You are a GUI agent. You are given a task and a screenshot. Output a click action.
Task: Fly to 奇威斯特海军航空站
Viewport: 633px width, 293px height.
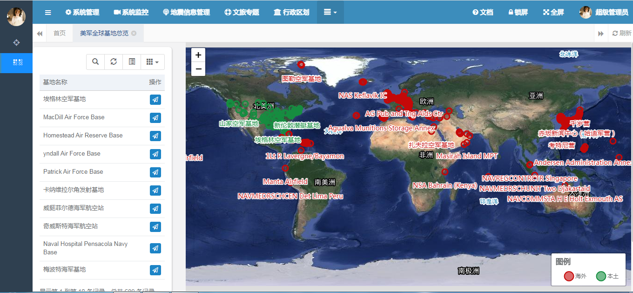[155, 226]
